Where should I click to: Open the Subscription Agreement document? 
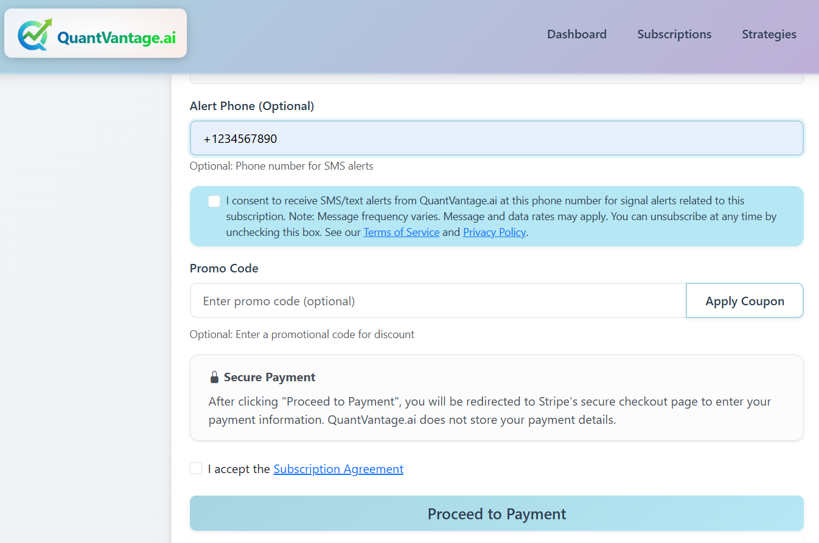[x=338, y=468]
